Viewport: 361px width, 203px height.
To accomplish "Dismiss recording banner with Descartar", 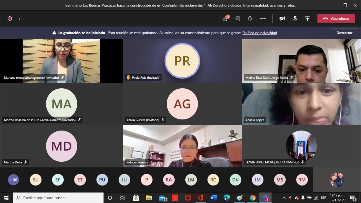I will [344, 33].
